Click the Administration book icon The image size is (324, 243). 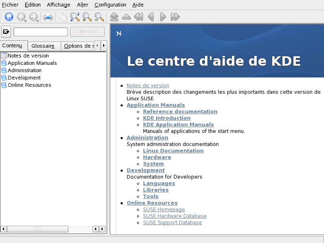(4, 71)
